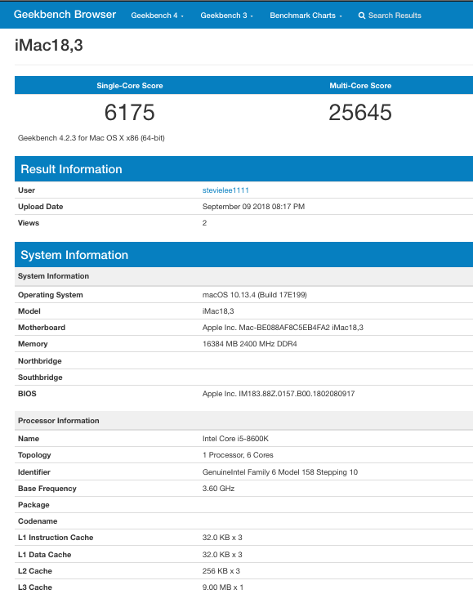This screenshot has width=473, height=603.
Task: Select the BIOS value IM183.88Z.0157.B00
Action: [x=279, y=393]
